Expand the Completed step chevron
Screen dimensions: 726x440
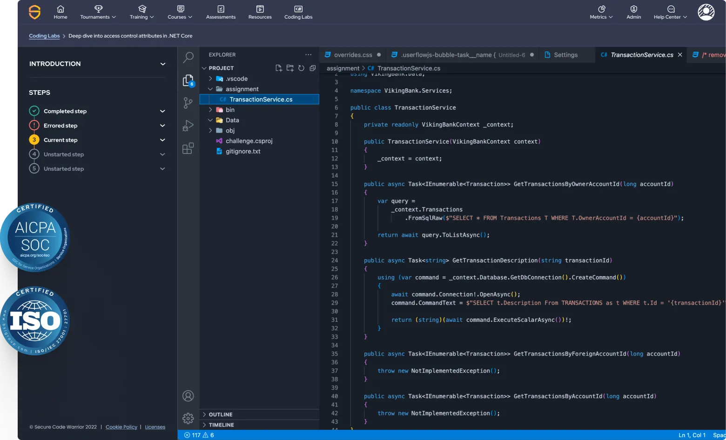163,111
